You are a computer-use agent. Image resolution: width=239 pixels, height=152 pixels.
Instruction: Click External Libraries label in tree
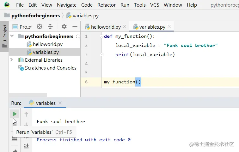(44, 60)
